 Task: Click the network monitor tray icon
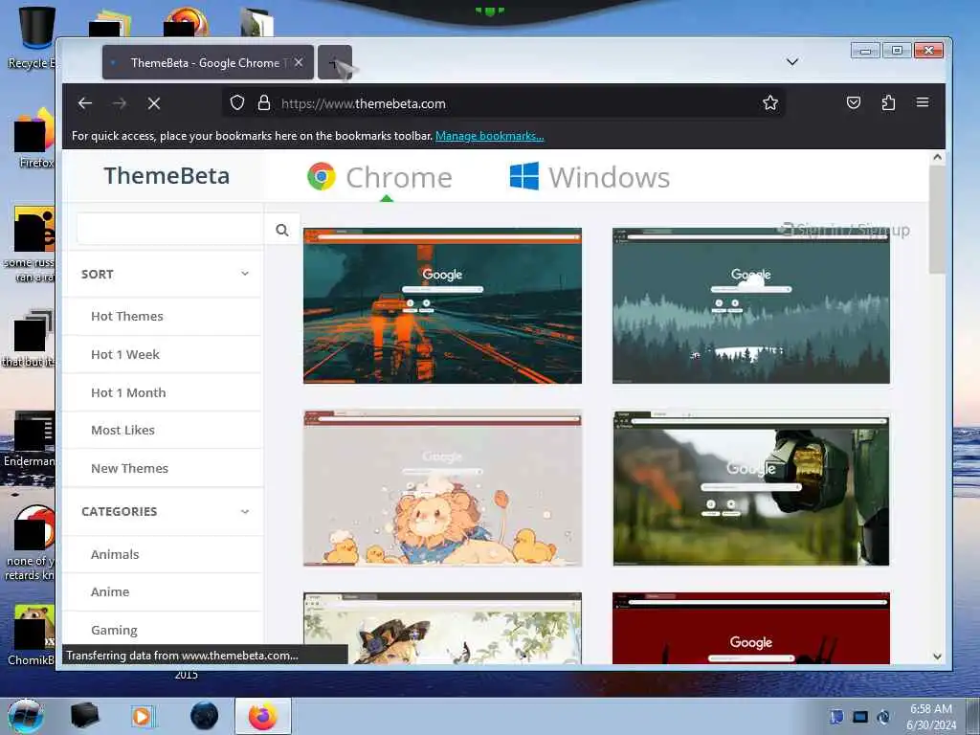(860, 717)
